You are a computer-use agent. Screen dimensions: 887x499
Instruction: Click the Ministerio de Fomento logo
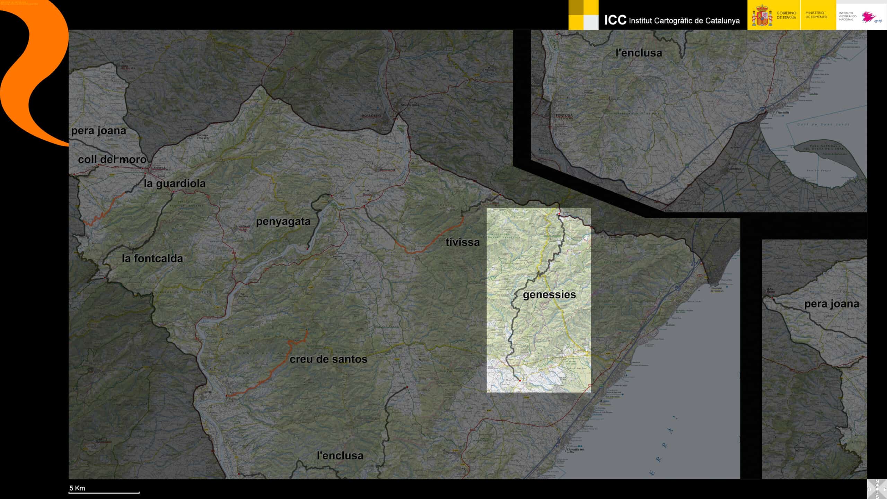(x=816, y=15)
